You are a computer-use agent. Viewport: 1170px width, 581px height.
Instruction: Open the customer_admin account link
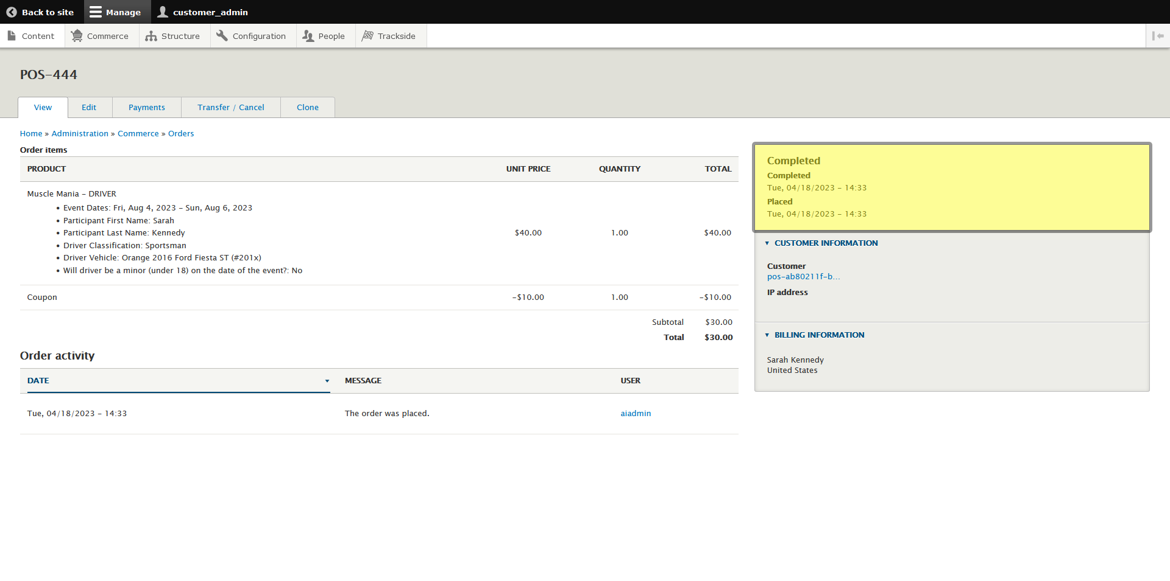tap(203, 12)
